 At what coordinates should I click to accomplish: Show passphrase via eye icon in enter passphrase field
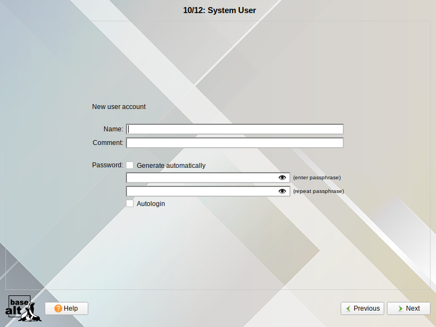pos(282,178)
